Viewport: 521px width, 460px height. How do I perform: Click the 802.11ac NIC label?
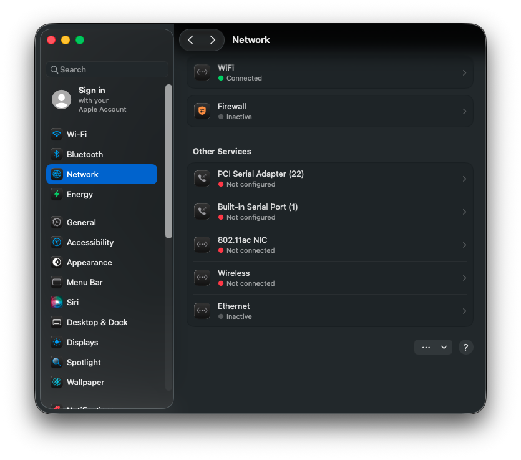[x=242, y=240]
